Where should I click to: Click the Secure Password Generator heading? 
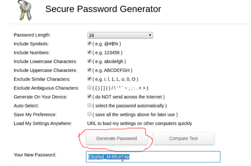(x=103, y=9)
